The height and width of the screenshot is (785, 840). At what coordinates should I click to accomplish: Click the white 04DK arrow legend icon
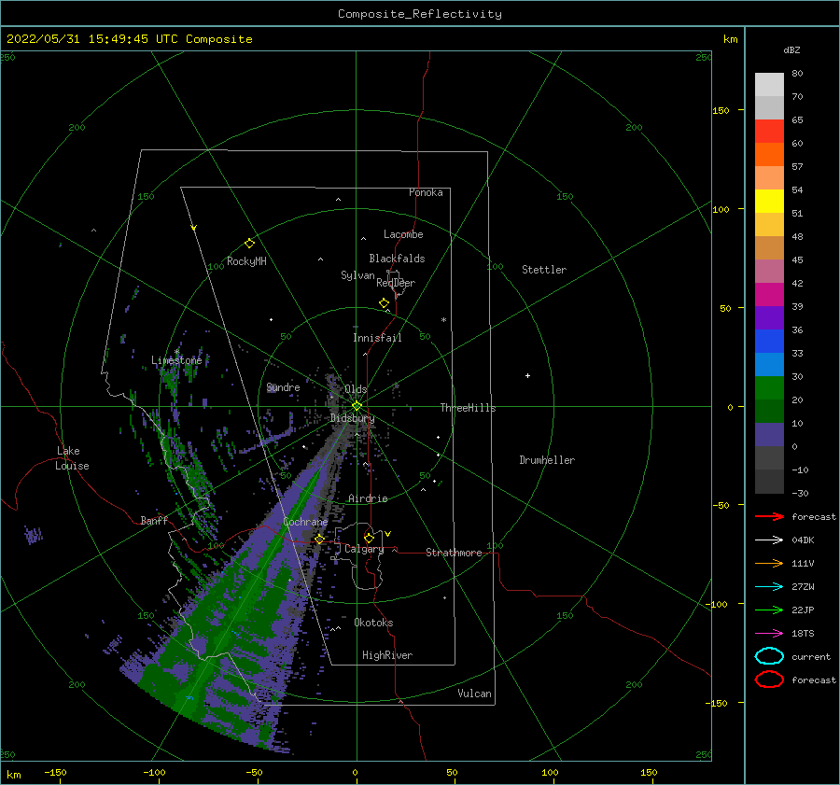(x=769, y=540)
